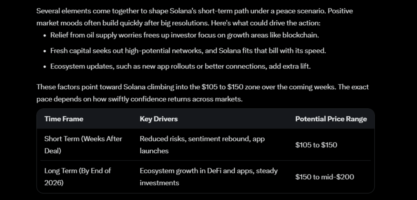The width and height of the screenshot is (417, 200).
Task: Click the bullet dot before "Relief from oil"
Action: [x=44, y=35]
